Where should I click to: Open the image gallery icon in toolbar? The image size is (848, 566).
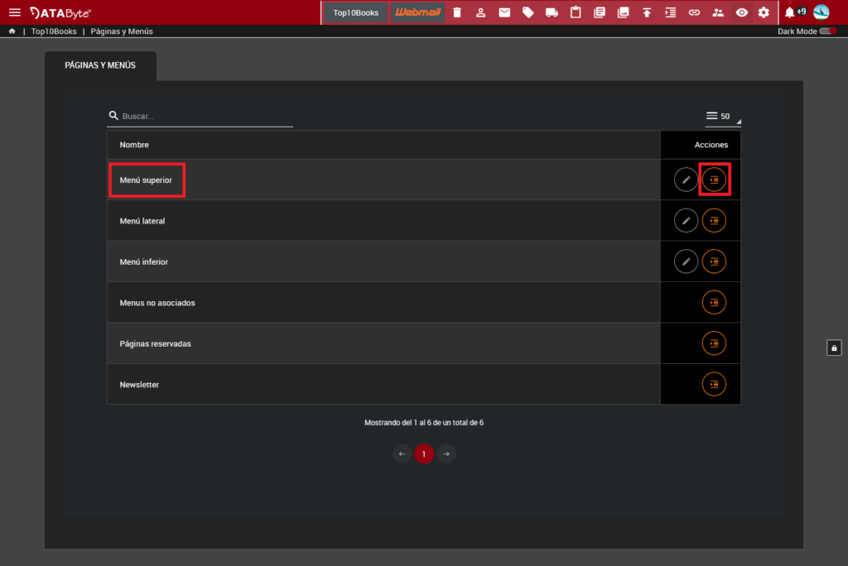click(623, 12)
